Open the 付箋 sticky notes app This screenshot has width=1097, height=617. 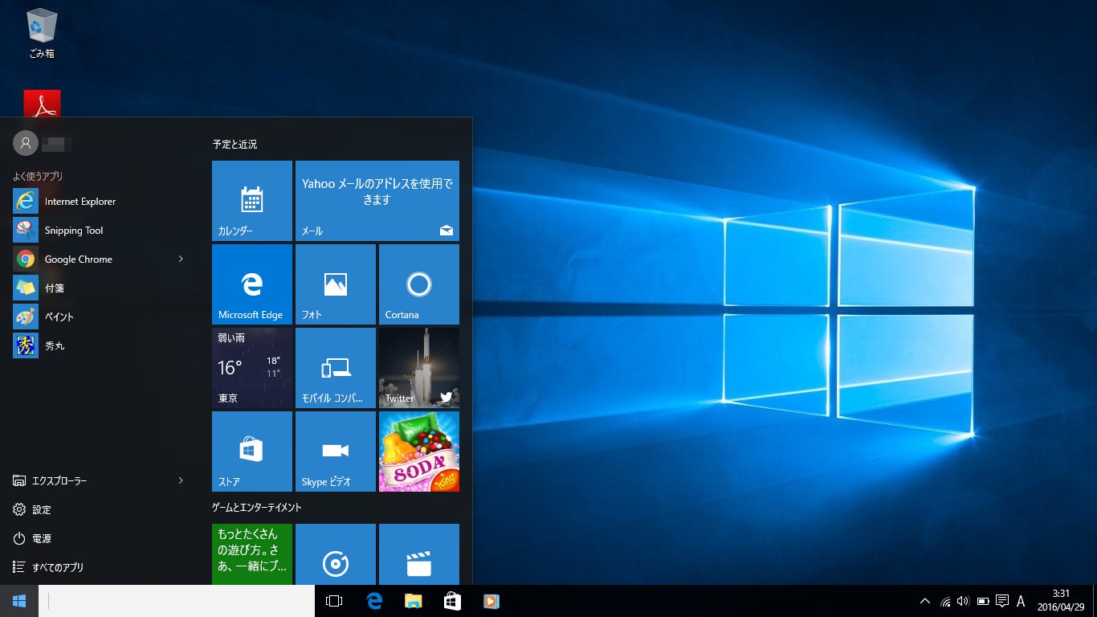(x=100, y=288)
